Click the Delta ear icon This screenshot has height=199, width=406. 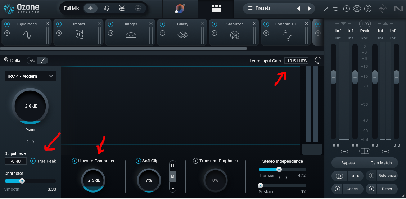point(6,60)
